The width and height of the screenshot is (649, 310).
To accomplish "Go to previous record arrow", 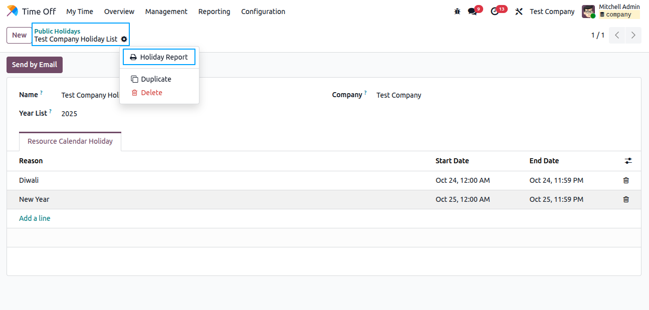I will point(617,35).
